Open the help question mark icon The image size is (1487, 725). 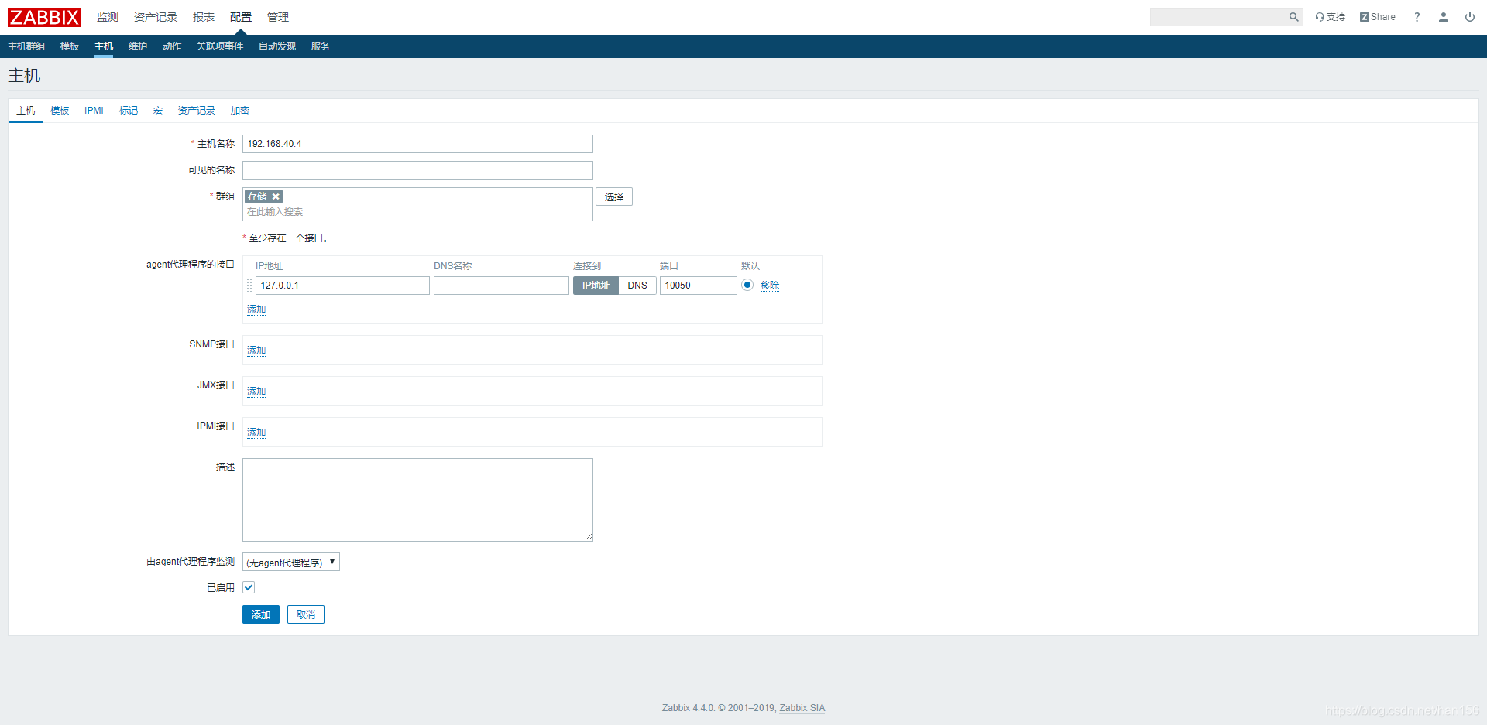(1417, 17)
